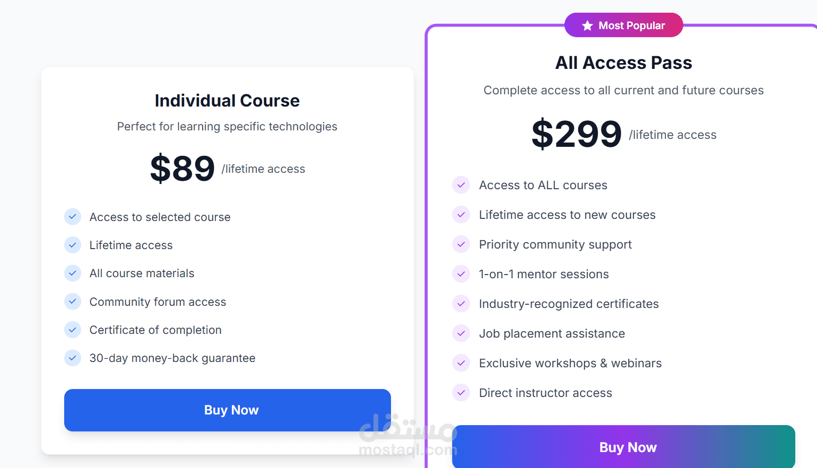This screenshot has width=817, height=468.
Task: Click checkmark icon beside Access to selected course
Action: click(73, 216)
